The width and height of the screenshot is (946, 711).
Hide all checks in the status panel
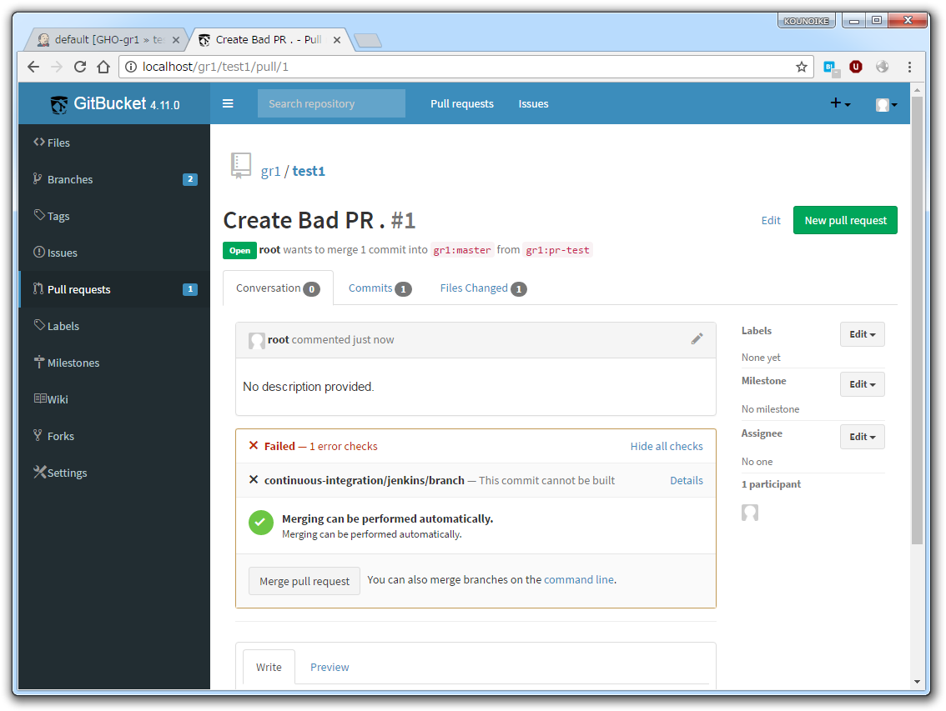coord(666,446)
